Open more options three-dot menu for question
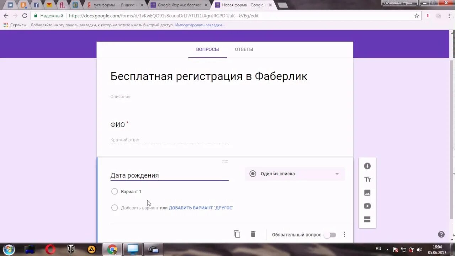The width and height of the screenshot is (455, 256). 344,235
